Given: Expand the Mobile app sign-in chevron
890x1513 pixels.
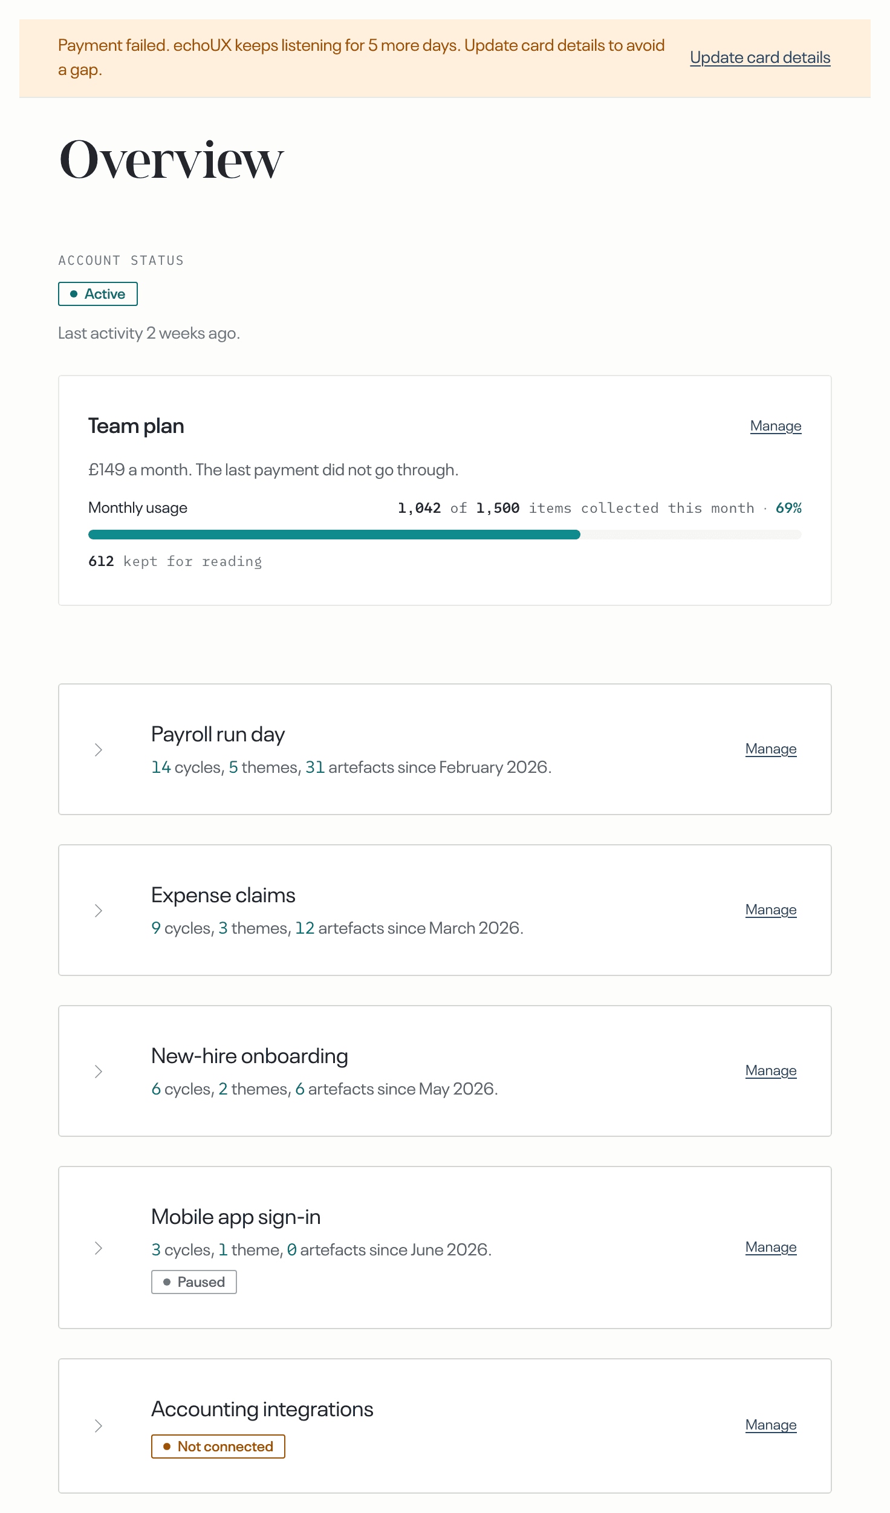Looking at the screenshot, I should [99, 1248].
